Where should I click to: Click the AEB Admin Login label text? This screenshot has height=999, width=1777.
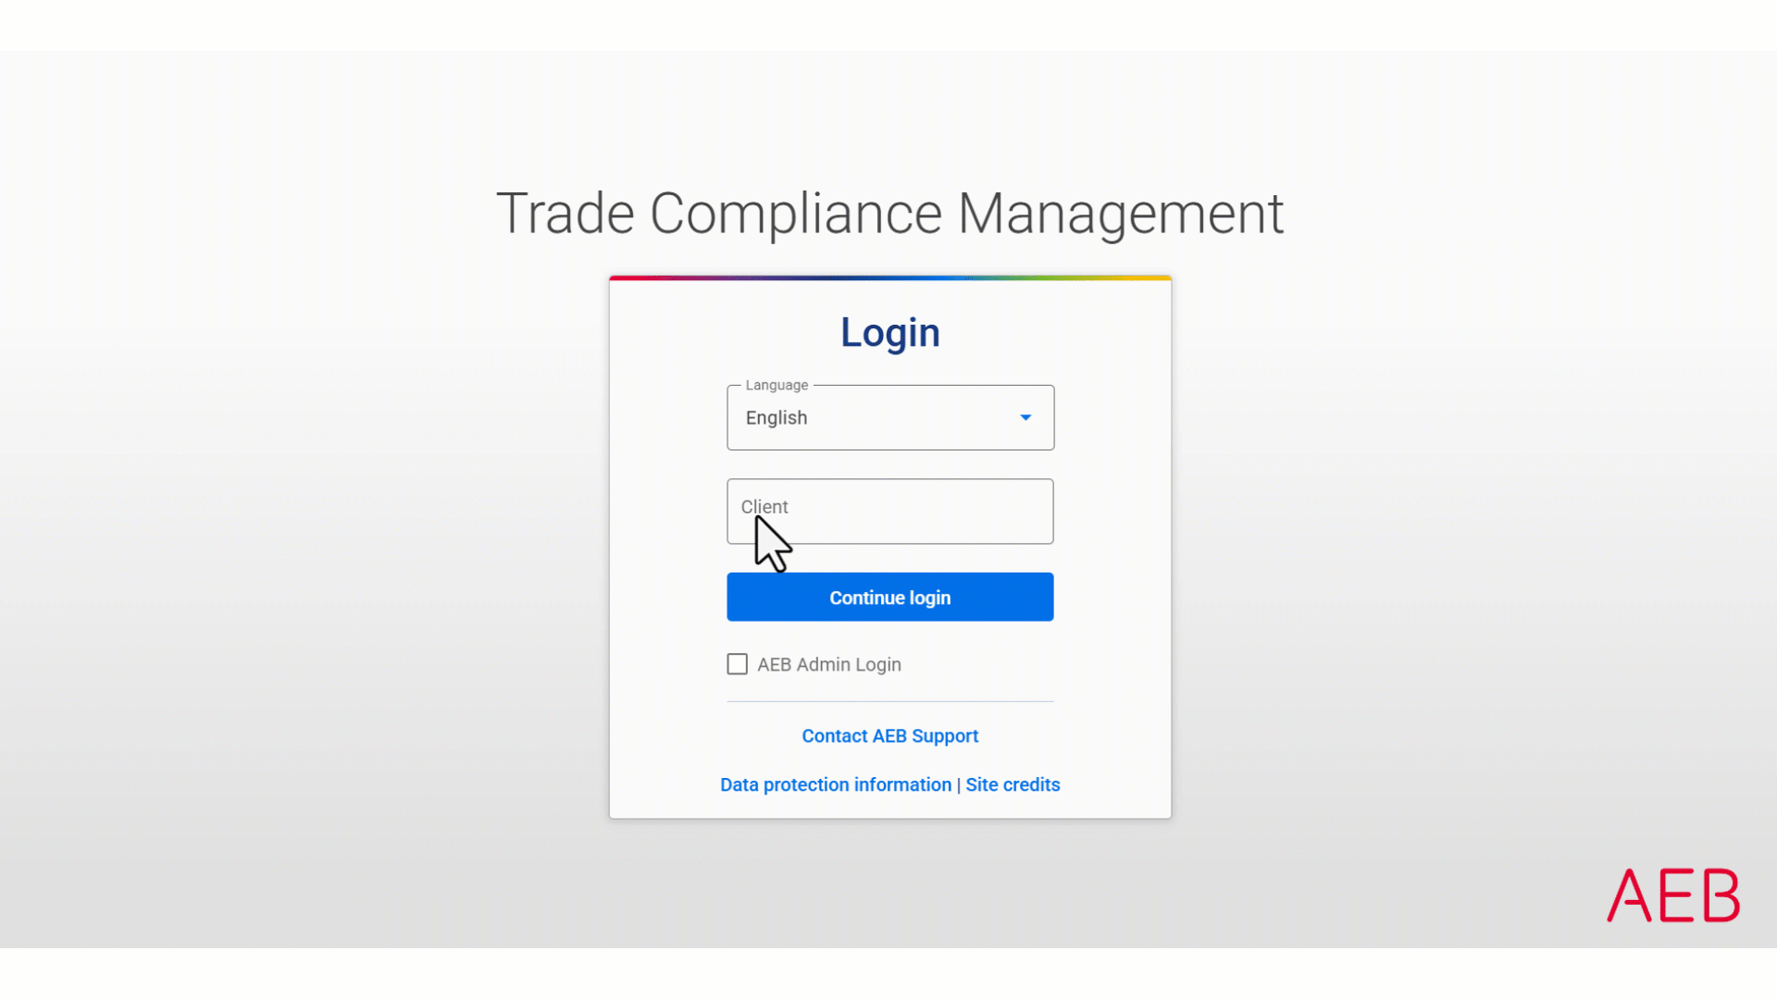829,664
